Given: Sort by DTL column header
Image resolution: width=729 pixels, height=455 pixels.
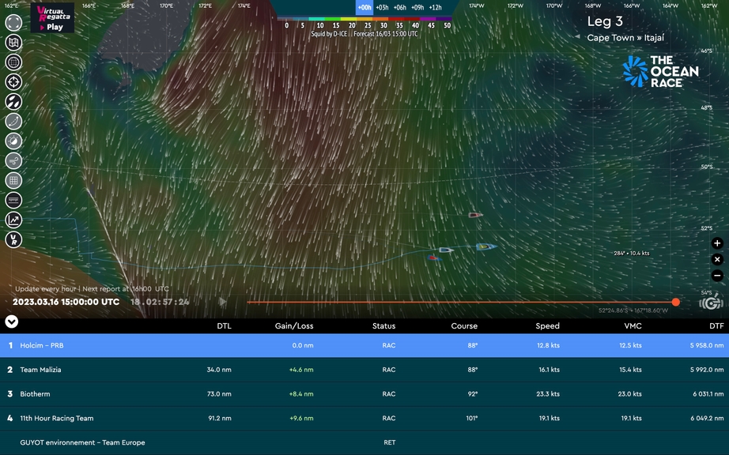Looking at the screenshot, I should pos(224,326).
